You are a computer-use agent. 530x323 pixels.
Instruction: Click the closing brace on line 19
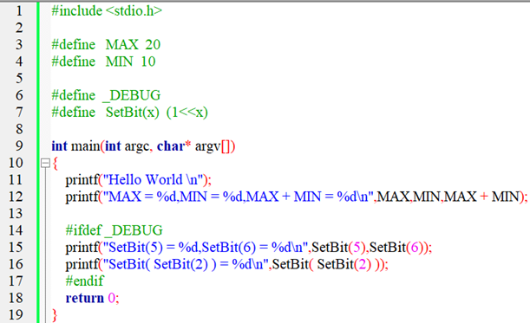click(55, 315)
